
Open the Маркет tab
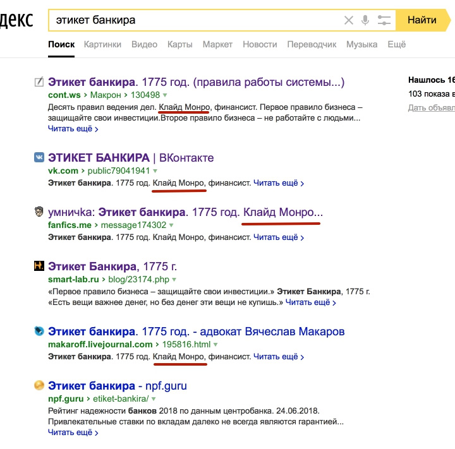(217, 44)
